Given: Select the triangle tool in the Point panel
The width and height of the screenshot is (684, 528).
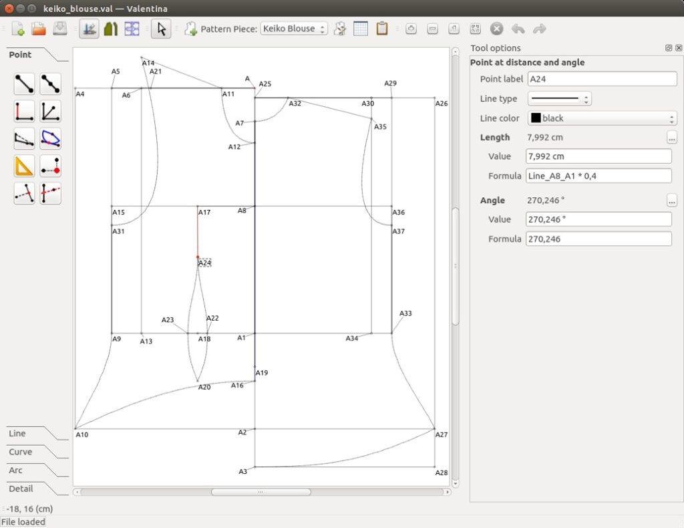Looking at the screenshot, I should 23,166.
